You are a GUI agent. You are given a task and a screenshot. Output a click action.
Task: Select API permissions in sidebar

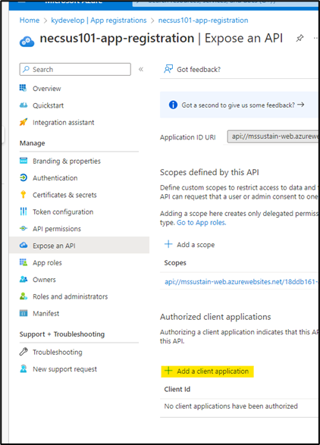pyautogui.click(x=57, y=229)
